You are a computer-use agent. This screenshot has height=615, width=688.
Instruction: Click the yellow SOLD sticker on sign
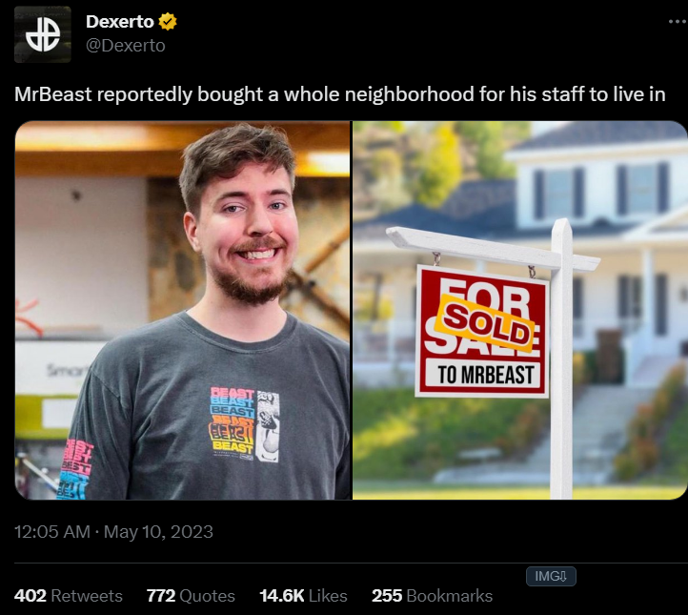tap(487, 323)
